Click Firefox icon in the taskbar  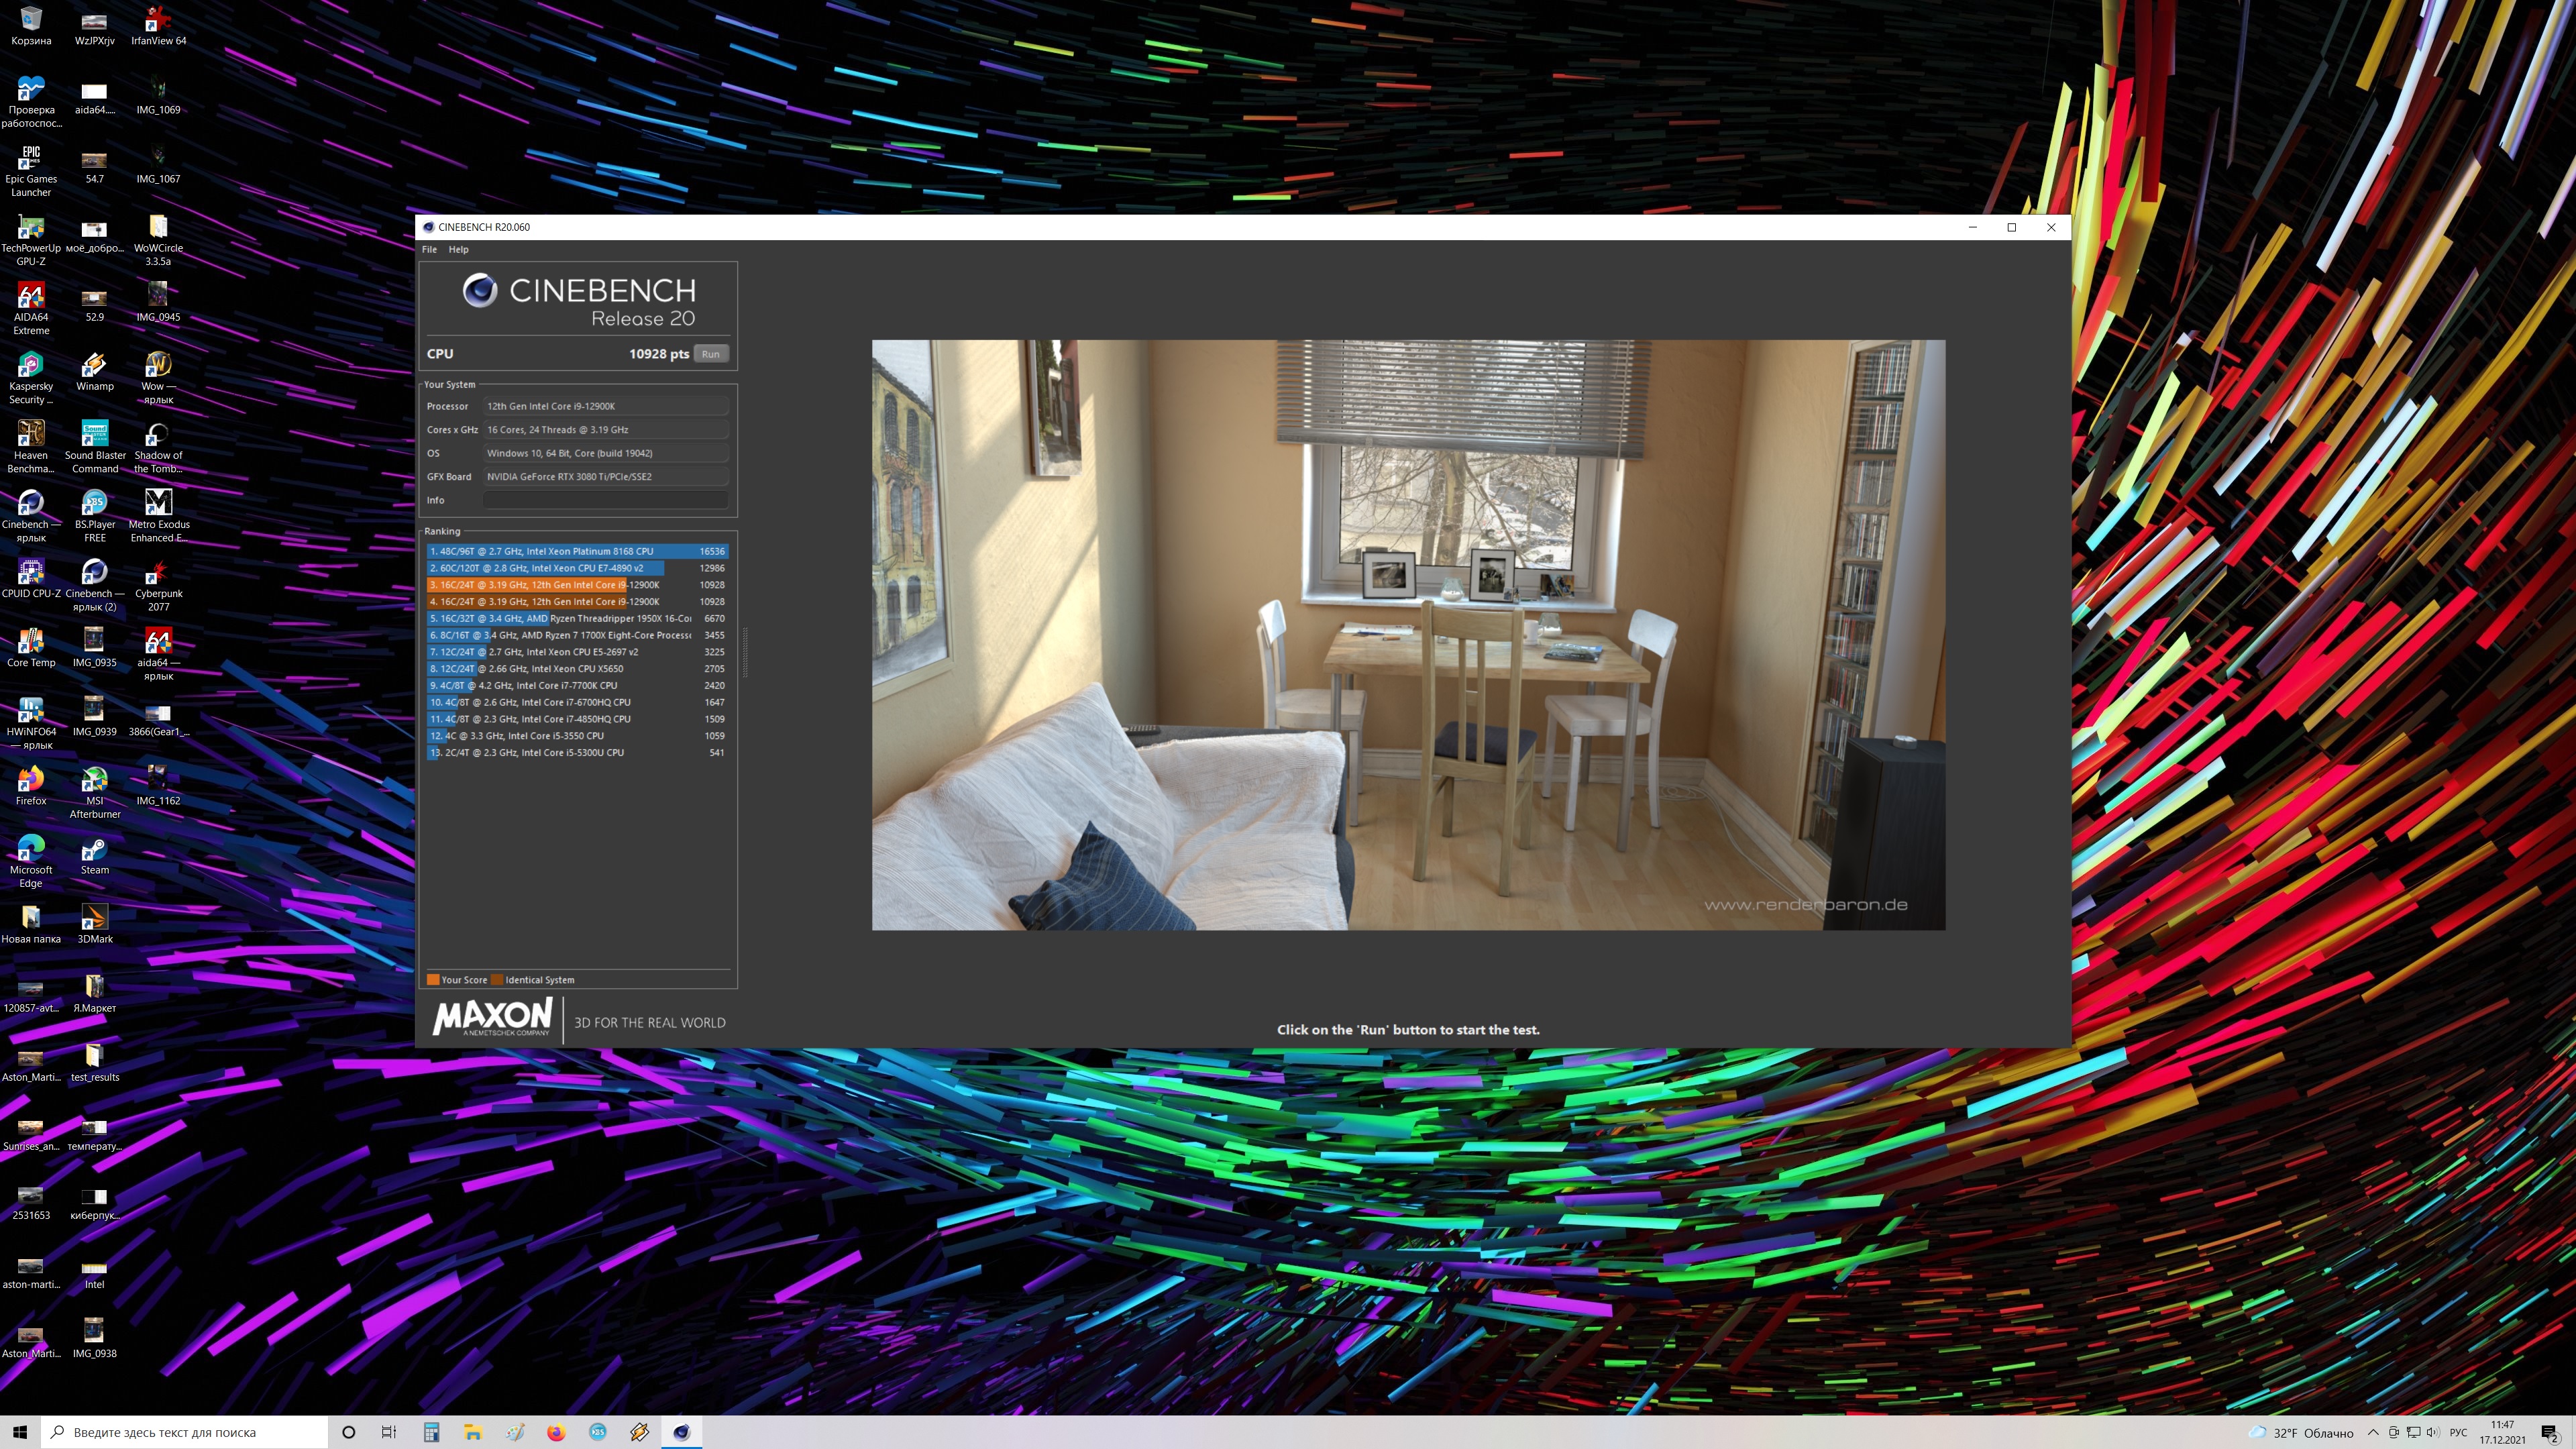coord(556,1432)
